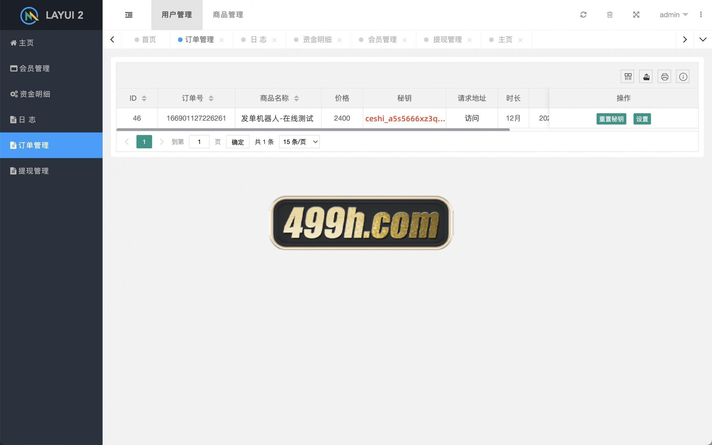
Task: Open 日 志 in the sidebar
Action: coord(51,119)
